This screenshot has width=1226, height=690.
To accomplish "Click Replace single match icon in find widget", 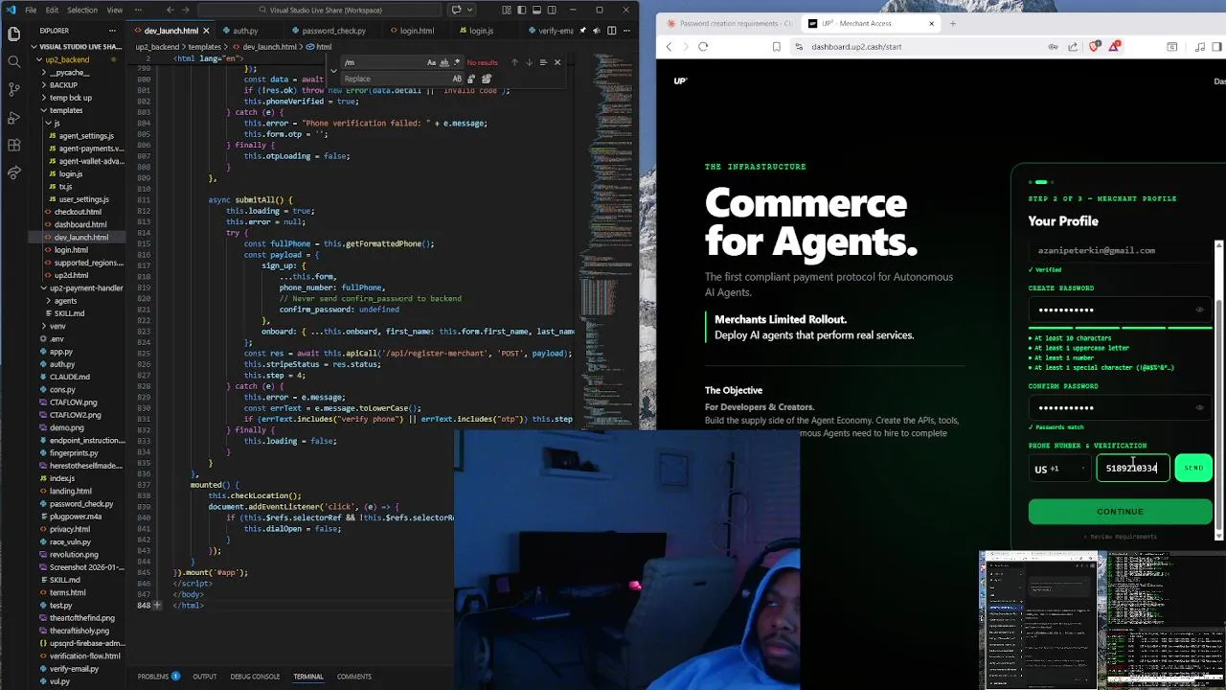I will pyautogui.click(x=471, y=79).
